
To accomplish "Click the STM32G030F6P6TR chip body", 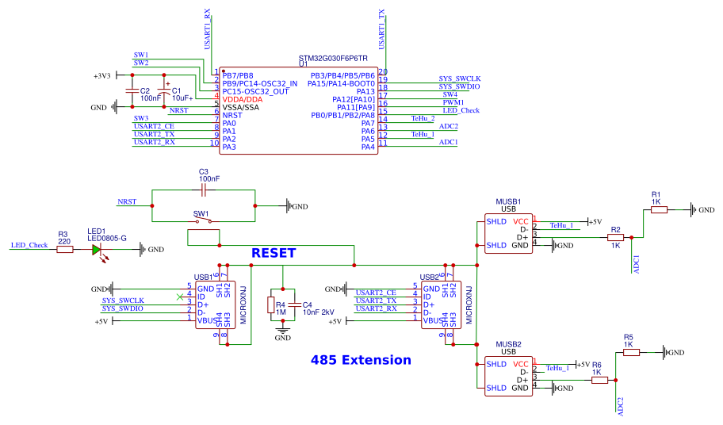I will (x=298, y=111).
